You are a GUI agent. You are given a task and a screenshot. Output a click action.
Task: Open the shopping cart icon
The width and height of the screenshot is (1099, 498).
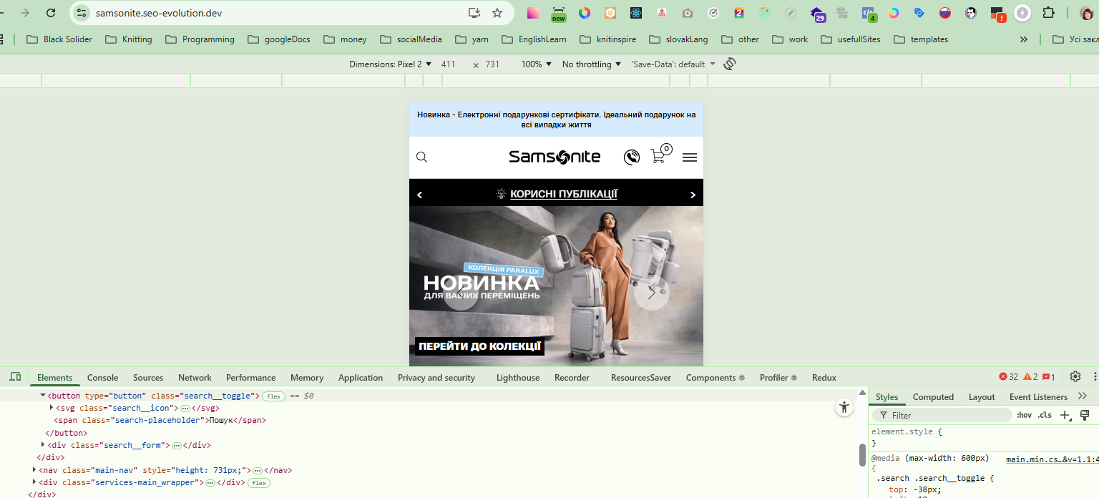click(660, 154)
